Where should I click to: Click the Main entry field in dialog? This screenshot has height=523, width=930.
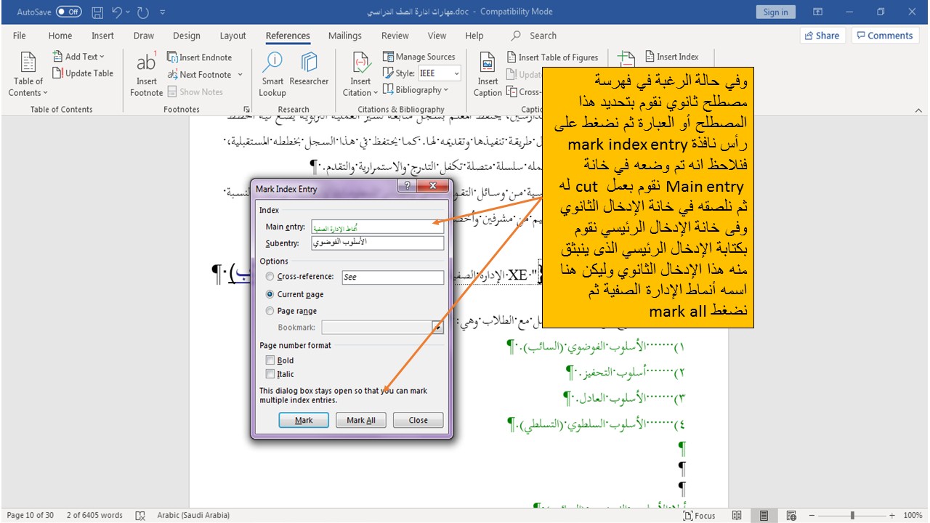click(377, 227)
